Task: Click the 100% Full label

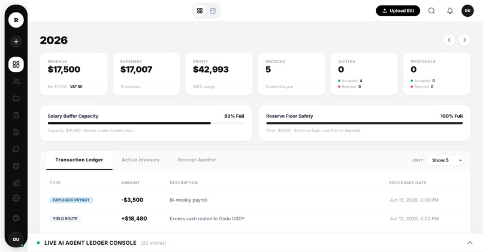Action: click(452, 116)
